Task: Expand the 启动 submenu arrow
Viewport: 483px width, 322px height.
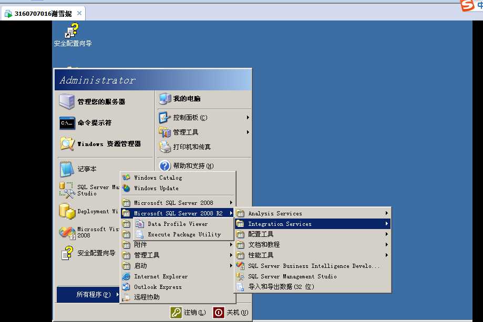Action: tap(231, 265)
